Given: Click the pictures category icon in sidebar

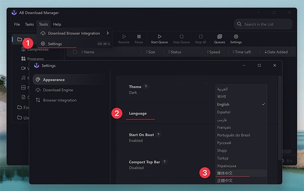Looking at the screenshot, I should coord(23,87).
